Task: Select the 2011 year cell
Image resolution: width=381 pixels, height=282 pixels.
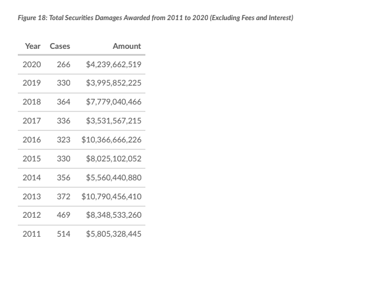Action: tap(32, 234)
